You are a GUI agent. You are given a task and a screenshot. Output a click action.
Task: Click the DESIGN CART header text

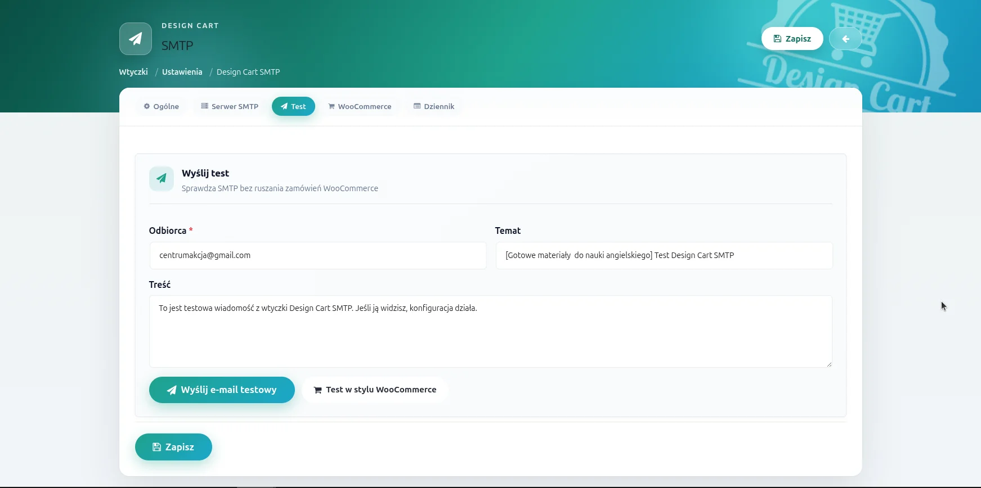pos(190,26)
